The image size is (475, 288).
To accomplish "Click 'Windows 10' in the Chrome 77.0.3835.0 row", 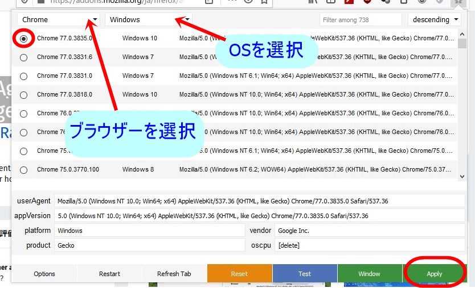I will click(140, 39).
